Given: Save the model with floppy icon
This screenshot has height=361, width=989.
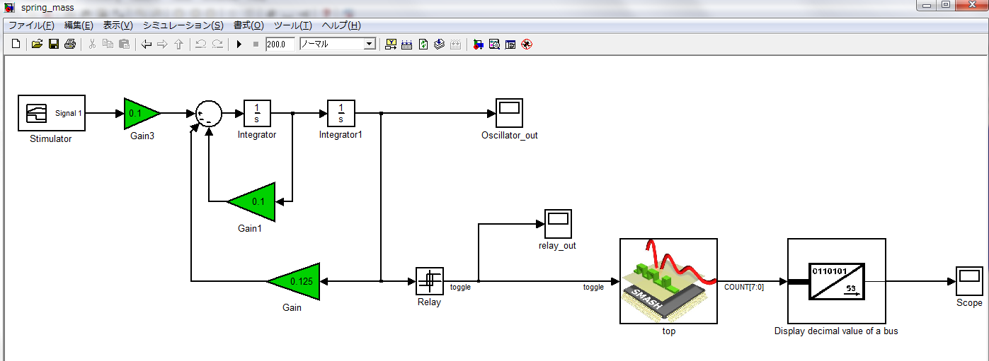Looking at the screenshot, I should tap(53, 45).
